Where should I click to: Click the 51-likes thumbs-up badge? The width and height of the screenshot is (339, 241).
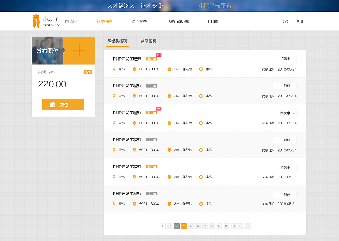pos(151,113)
